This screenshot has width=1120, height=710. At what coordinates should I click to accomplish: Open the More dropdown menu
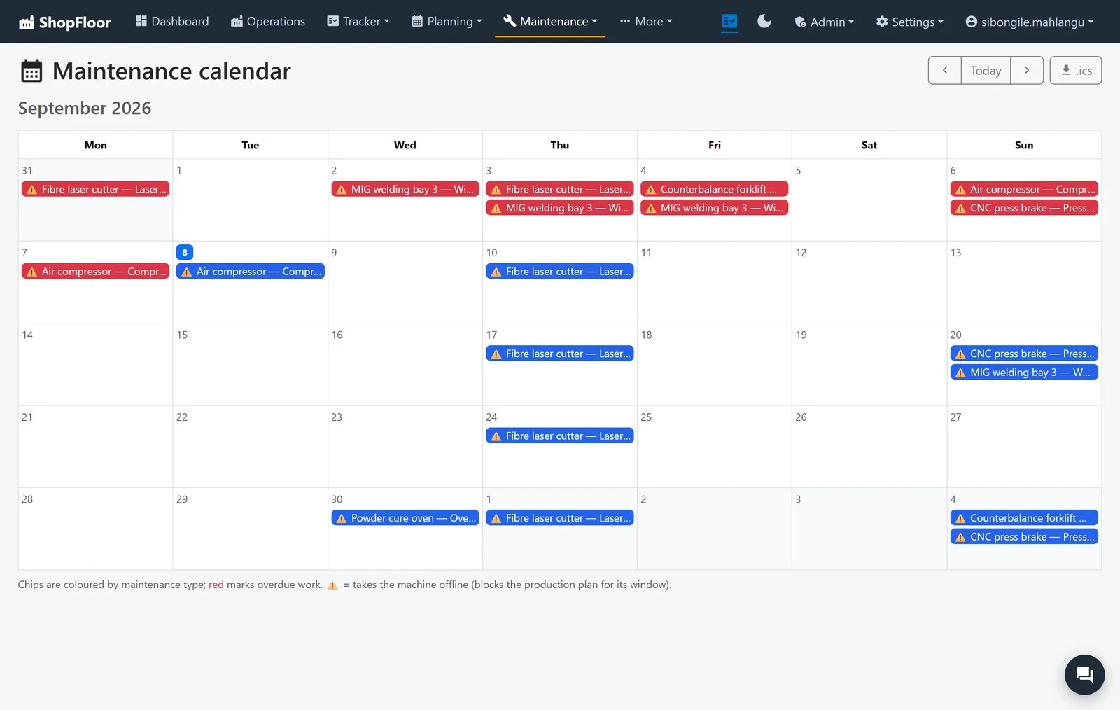point(646,22)
